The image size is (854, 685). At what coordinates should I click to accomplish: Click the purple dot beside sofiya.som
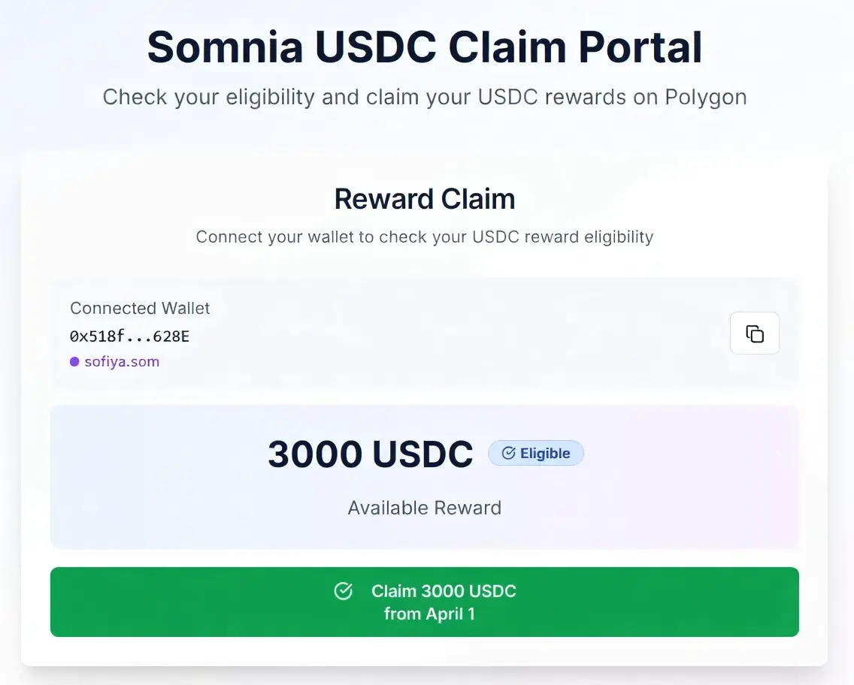coord(74,362)
